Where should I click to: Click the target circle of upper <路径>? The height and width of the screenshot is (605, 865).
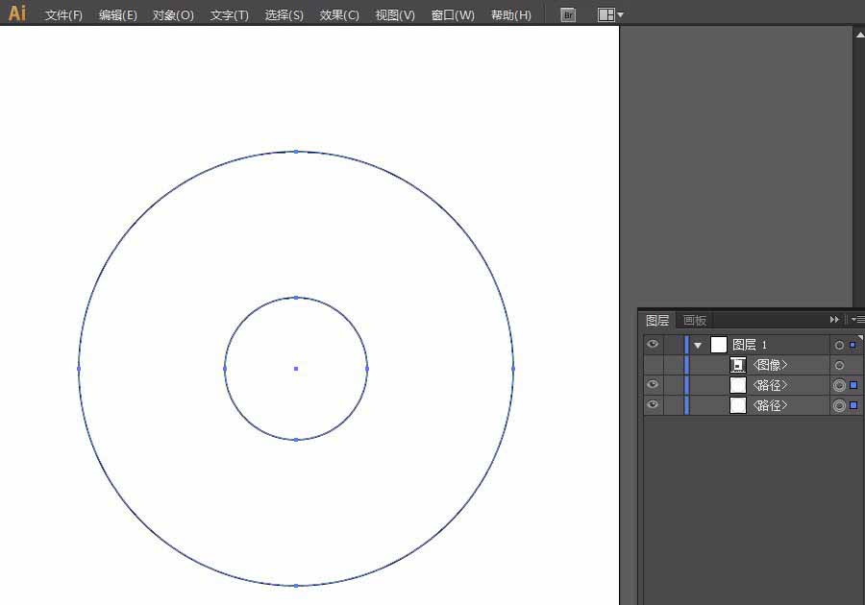(x=839, y=386)
